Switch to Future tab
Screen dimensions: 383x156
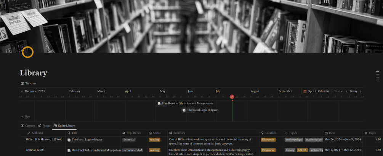point(44,126)
